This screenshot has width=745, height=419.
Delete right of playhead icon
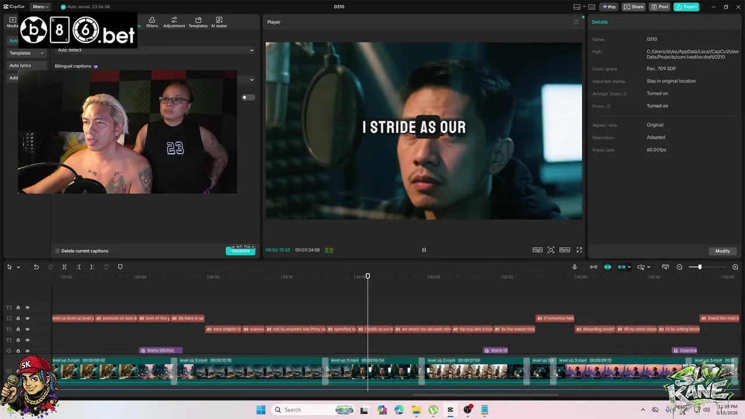(x=93, y=267)
